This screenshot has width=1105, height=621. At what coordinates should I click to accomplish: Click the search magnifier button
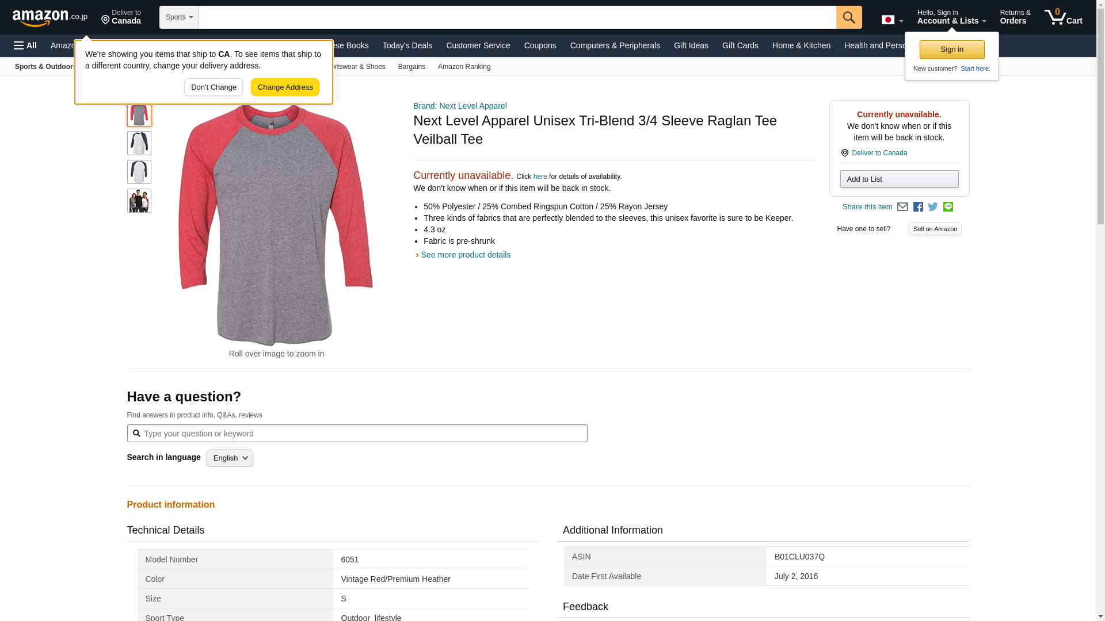pos(849,17)
